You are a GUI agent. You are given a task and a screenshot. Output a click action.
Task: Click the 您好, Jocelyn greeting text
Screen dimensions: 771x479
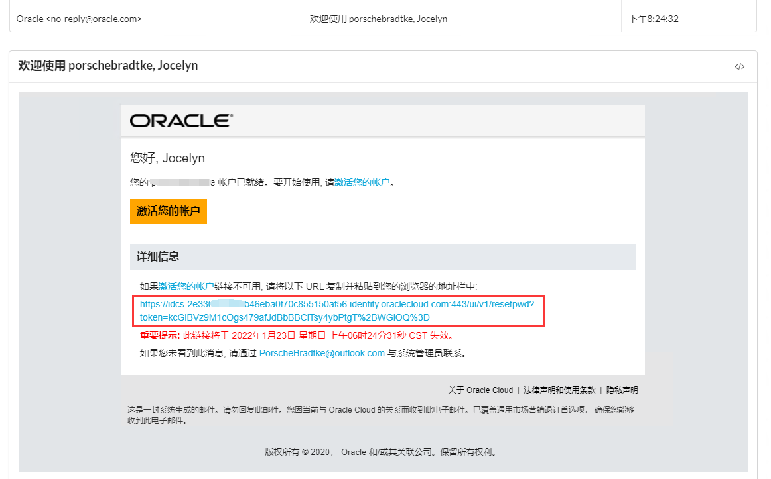[x=167, y=158]
